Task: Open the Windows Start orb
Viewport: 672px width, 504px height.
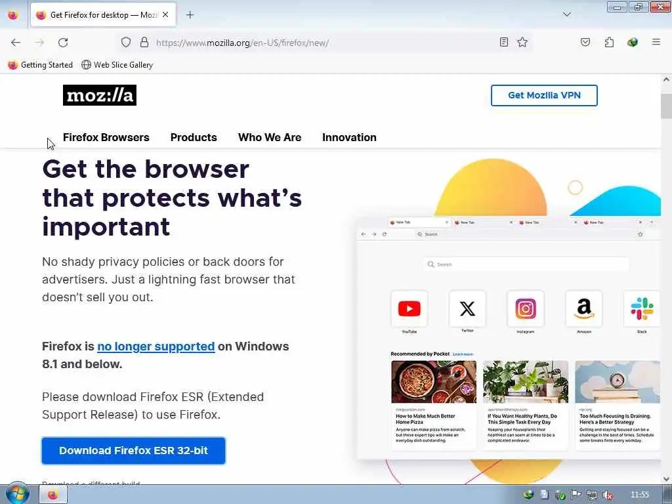Action: coord(17,493)
